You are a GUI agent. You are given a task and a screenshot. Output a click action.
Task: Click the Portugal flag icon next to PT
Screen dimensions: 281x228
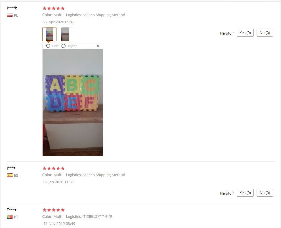(10, 217)
